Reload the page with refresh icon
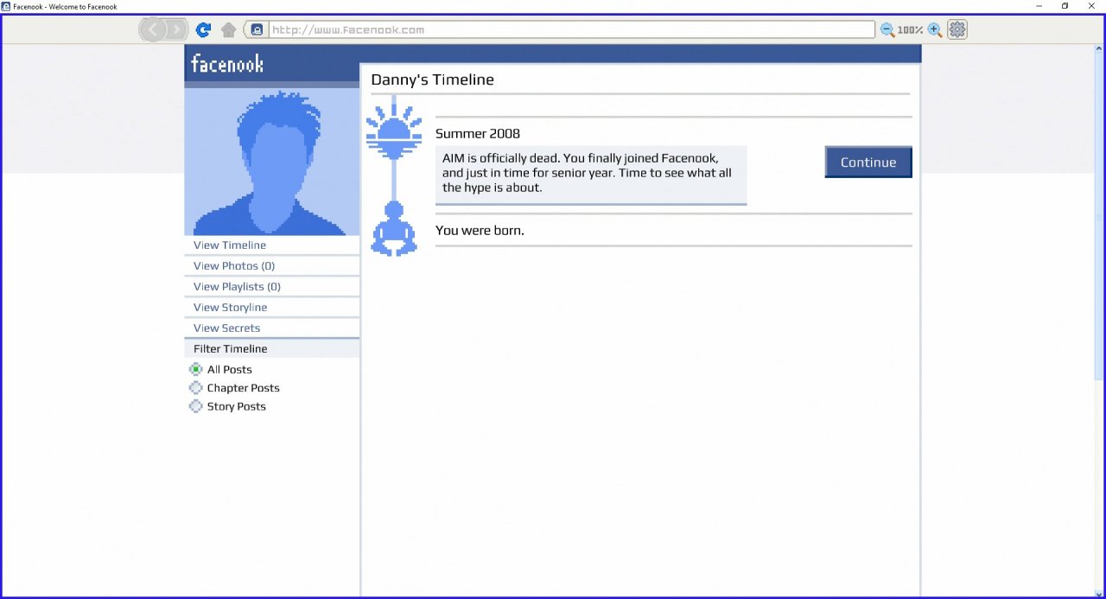The width and height of the screenshot is (1106, 599). [204, 30]
